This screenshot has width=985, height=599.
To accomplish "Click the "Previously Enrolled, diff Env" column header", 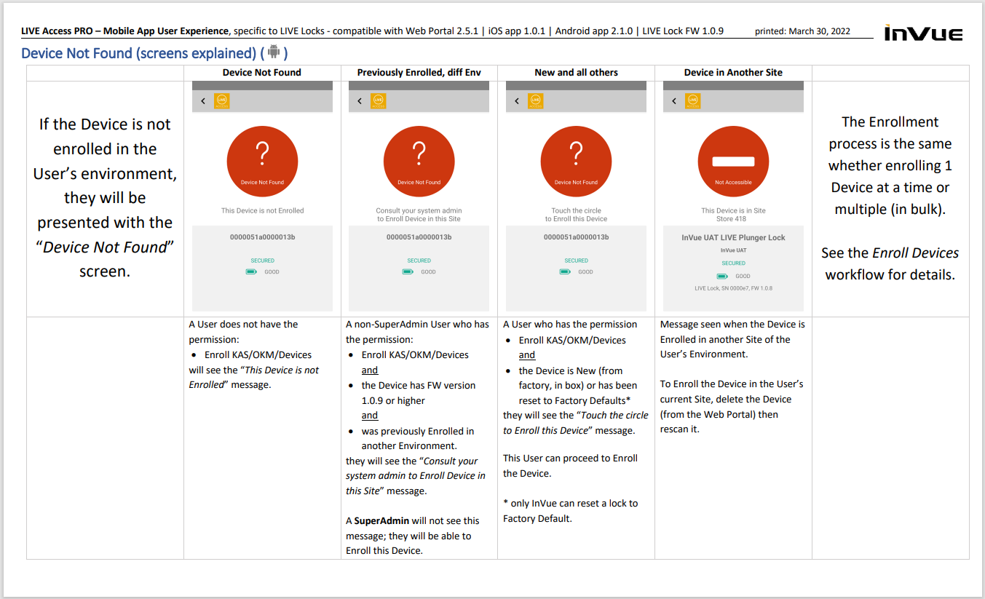I will (x=419, y=73).
